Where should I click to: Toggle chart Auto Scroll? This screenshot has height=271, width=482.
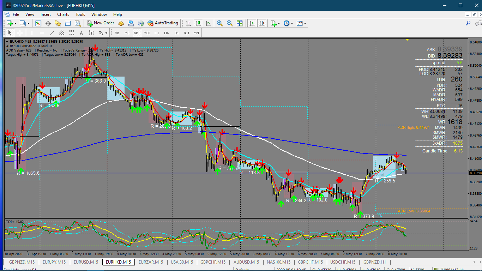tap(252, 23)
